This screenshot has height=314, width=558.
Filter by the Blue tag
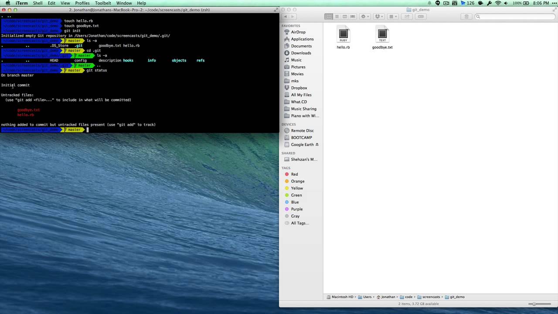coord(295,202)
